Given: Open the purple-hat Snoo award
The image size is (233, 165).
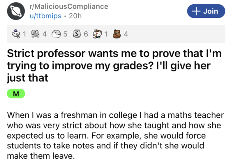Looking at the screenshot, I should point(17,35).
